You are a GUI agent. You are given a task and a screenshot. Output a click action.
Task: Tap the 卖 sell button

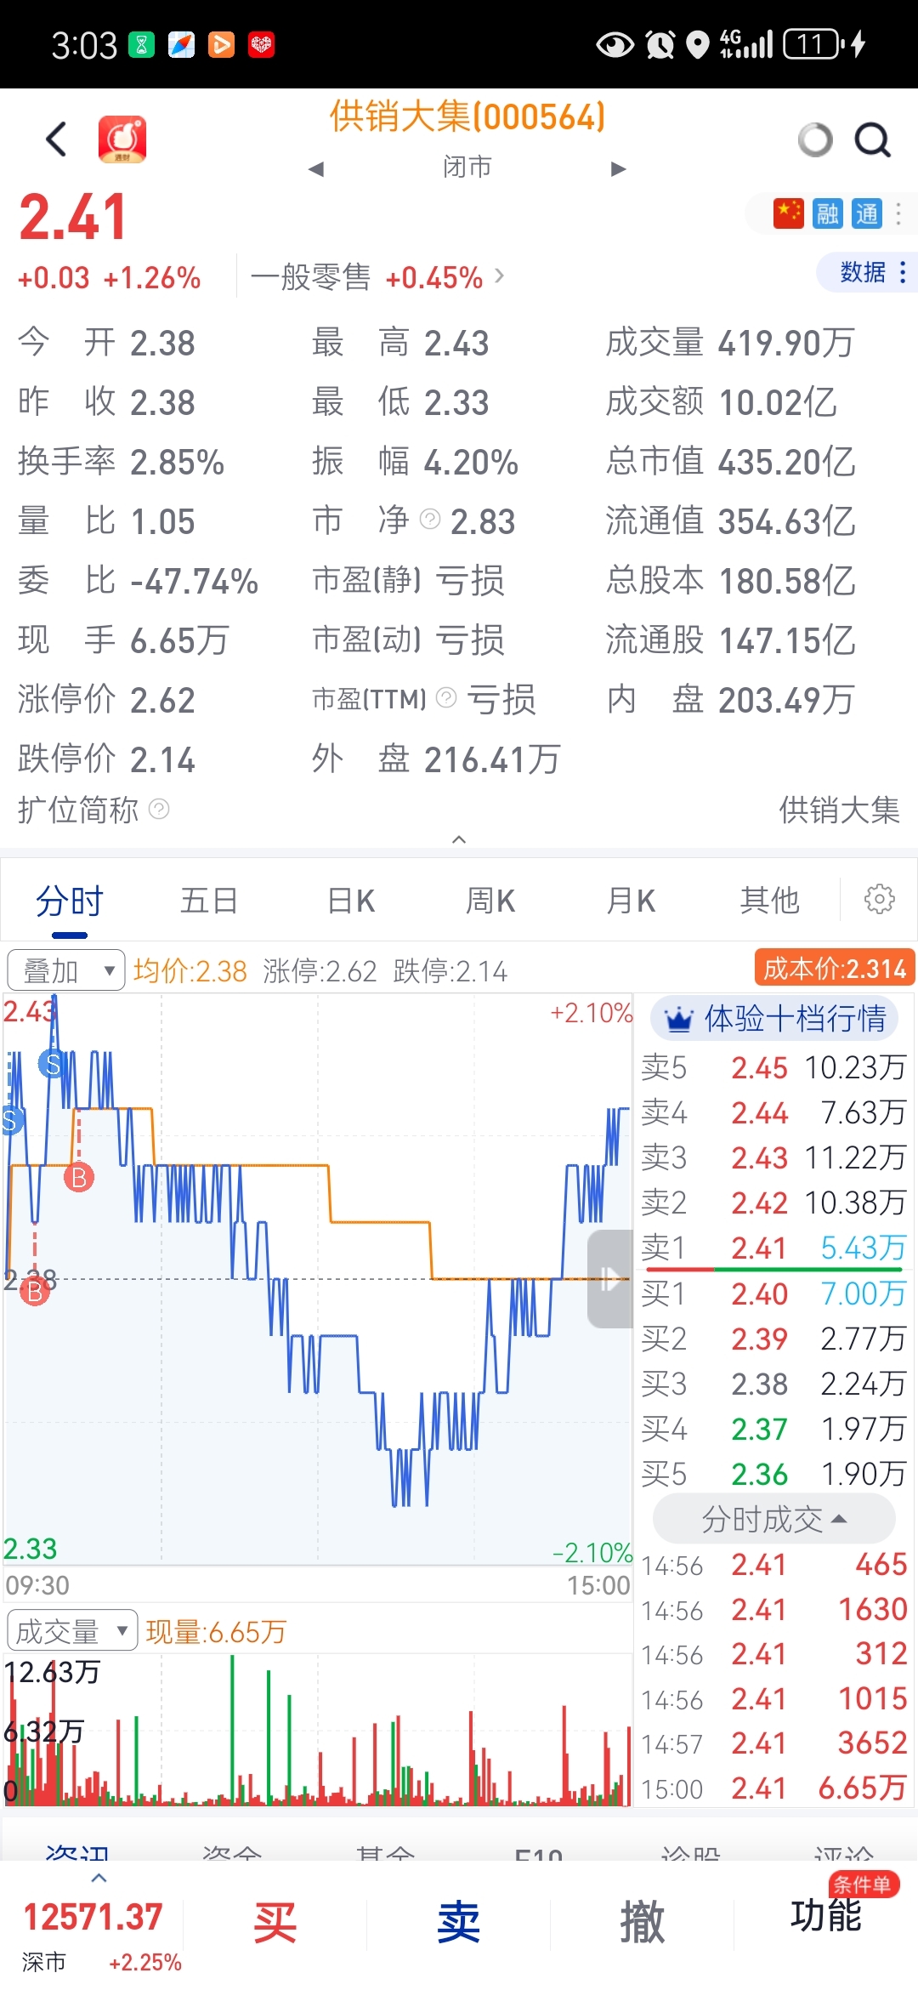pyautogui.click(x=459, y=1923)
